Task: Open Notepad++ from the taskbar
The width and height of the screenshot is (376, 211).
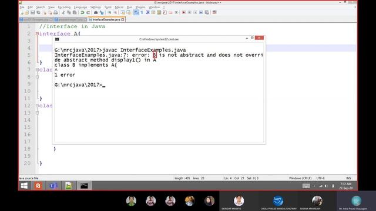Action: coord(69,186)
